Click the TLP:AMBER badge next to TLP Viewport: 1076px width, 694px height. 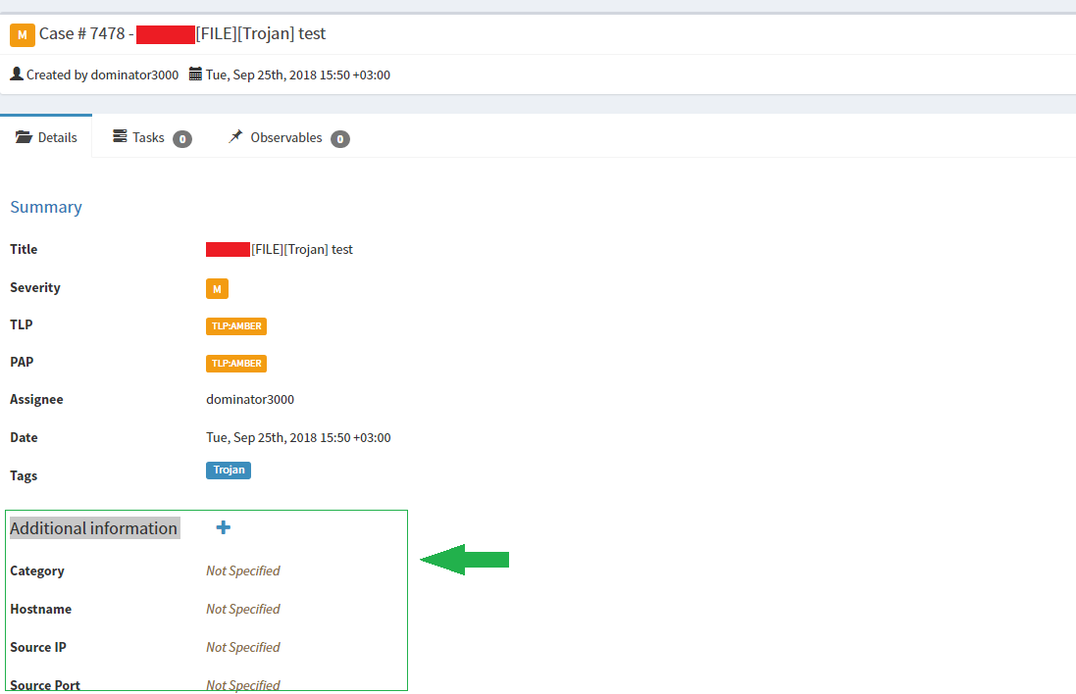tap(235, 325)
